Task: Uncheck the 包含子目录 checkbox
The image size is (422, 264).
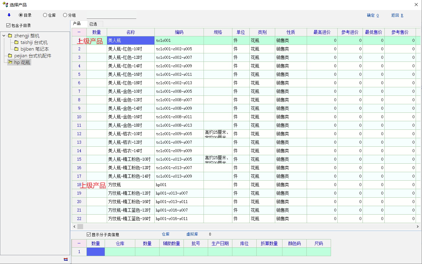Action: [8, 25]
